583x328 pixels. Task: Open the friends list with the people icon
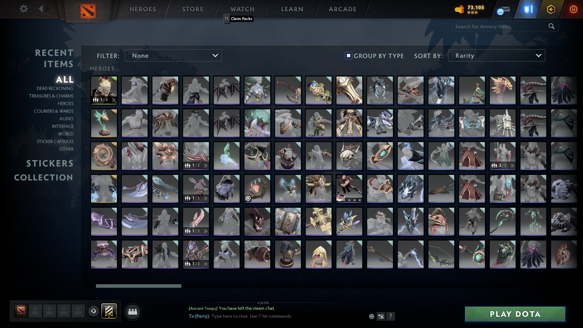click(x=132, y=311)
